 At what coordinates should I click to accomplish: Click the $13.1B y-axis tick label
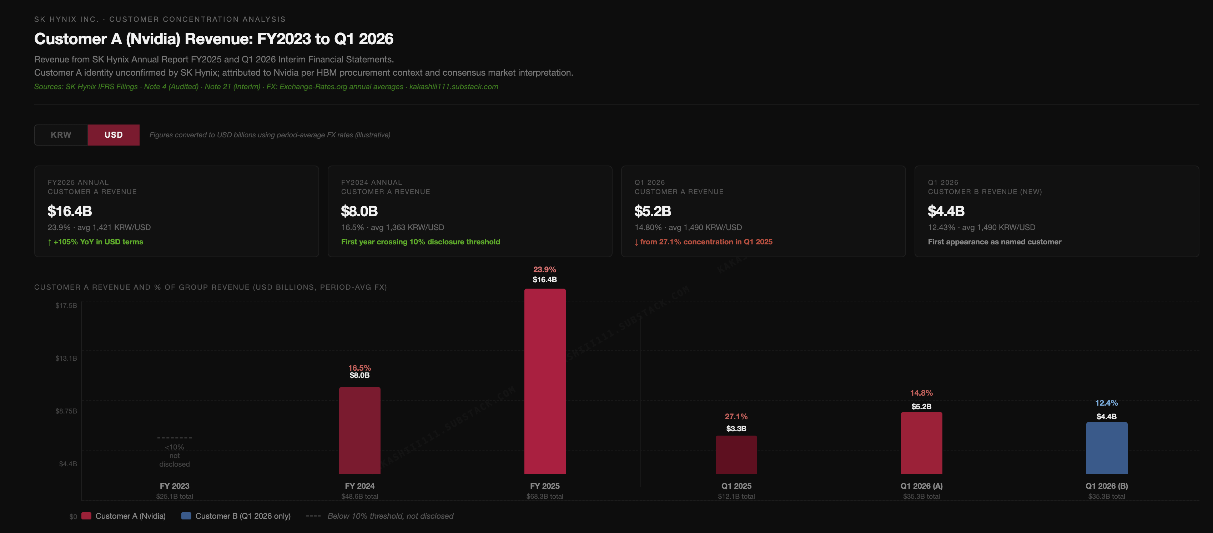click(66, 358)
